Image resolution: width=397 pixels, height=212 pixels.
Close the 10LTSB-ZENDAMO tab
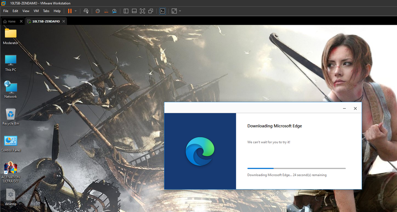point(64,21)
